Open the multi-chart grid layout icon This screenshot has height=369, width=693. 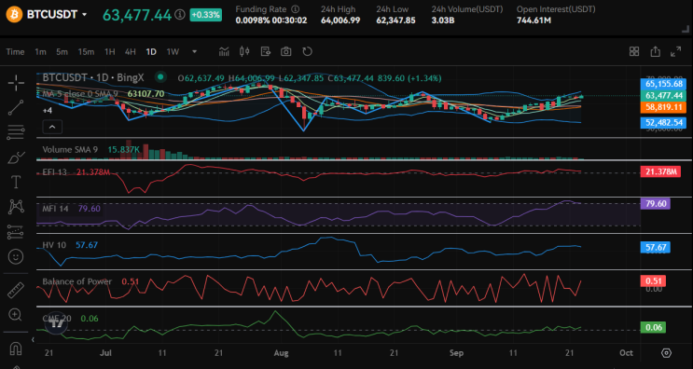pyautogui.click(x=634, y=51)
